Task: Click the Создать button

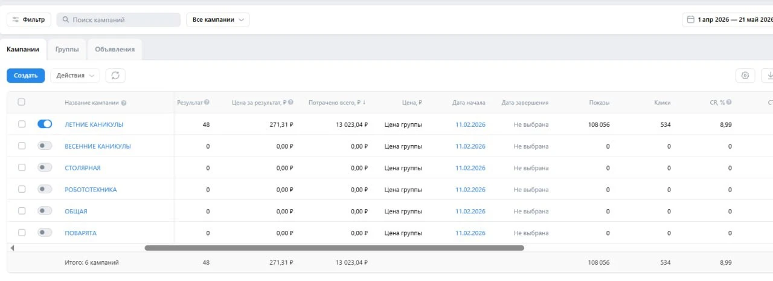Action: pos(26,76)
